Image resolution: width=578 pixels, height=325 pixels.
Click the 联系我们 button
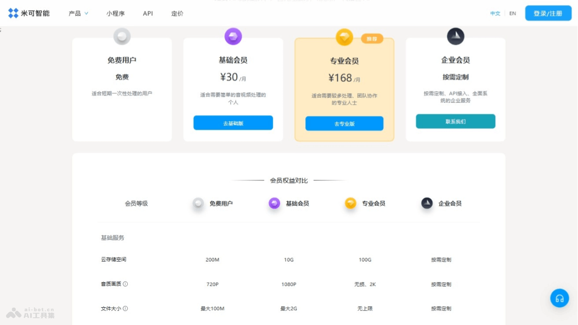pos(455,121)
